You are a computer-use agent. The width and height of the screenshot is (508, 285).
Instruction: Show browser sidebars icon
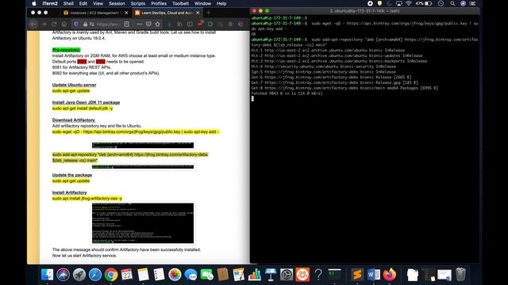pyautogui.click(x=190, y=25)
